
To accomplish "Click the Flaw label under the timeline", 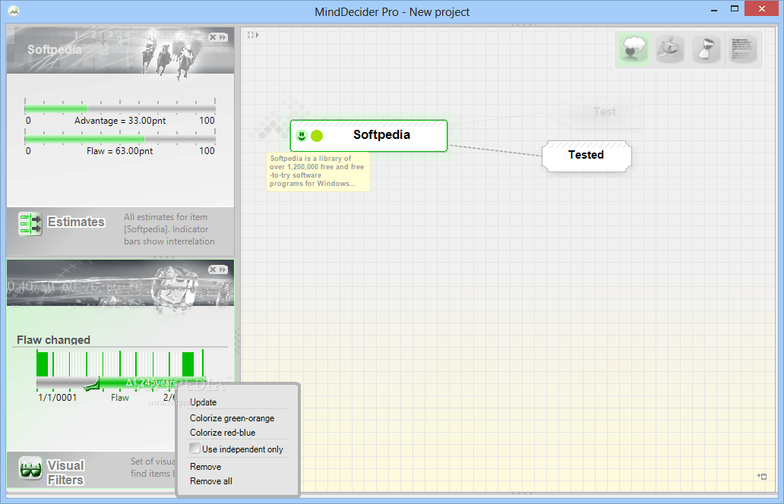I will point(120,398).
